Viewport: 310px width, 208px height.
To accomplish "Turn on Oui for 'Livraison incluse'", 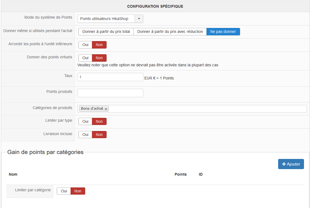I will pyautogui.click(x=85, y=135).
